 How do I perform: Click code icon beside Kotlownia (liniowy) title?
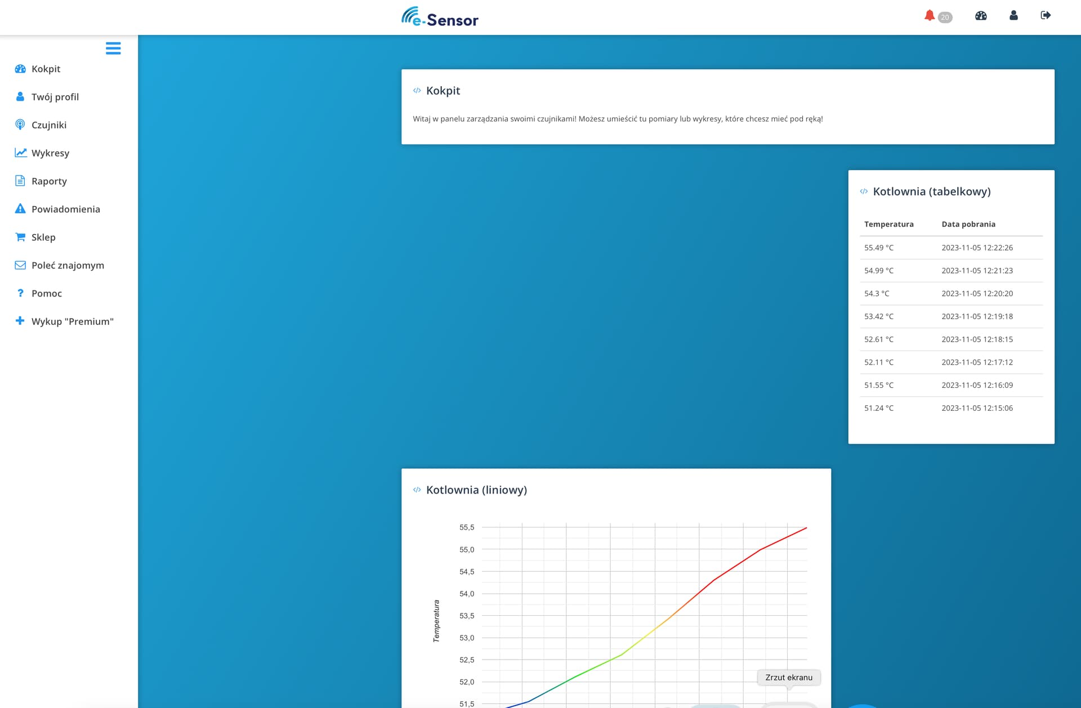417,490
